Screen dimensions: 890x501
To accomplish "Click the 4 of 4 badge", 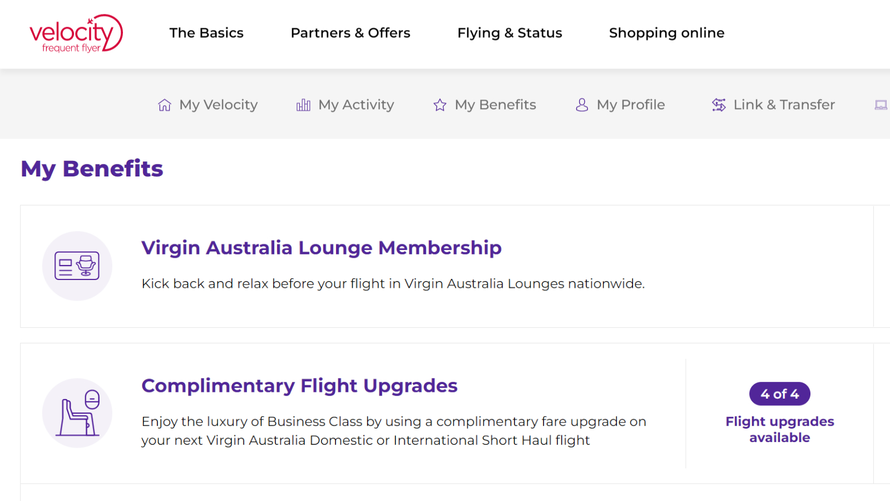I will pos(780,394).
